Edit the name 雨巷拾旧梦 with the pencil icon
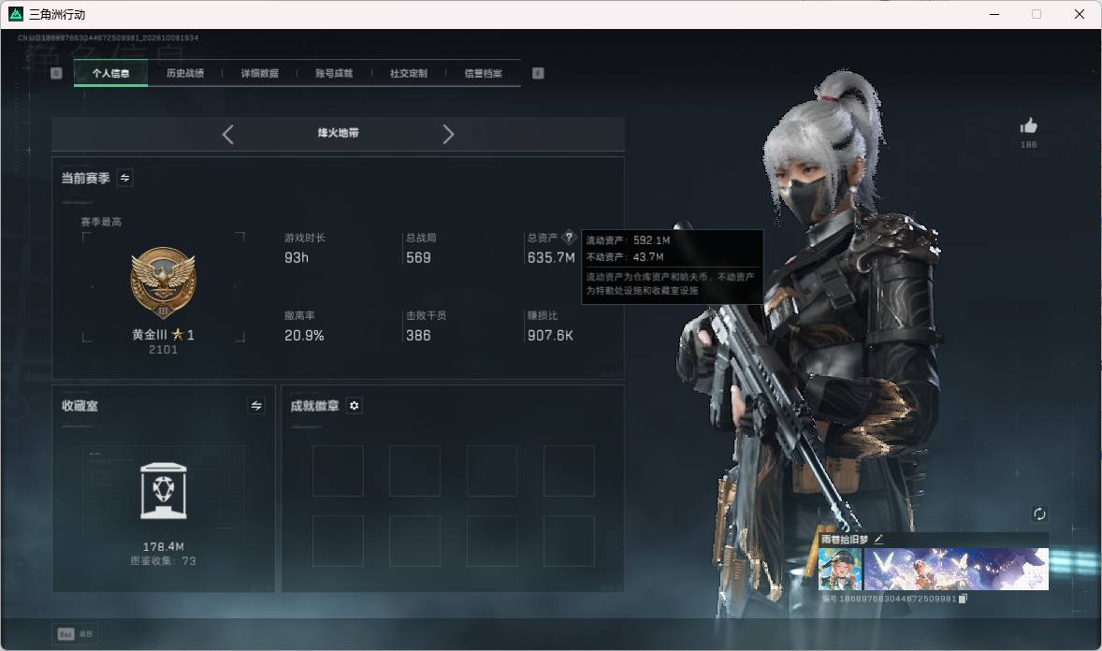 pos(878,539)
